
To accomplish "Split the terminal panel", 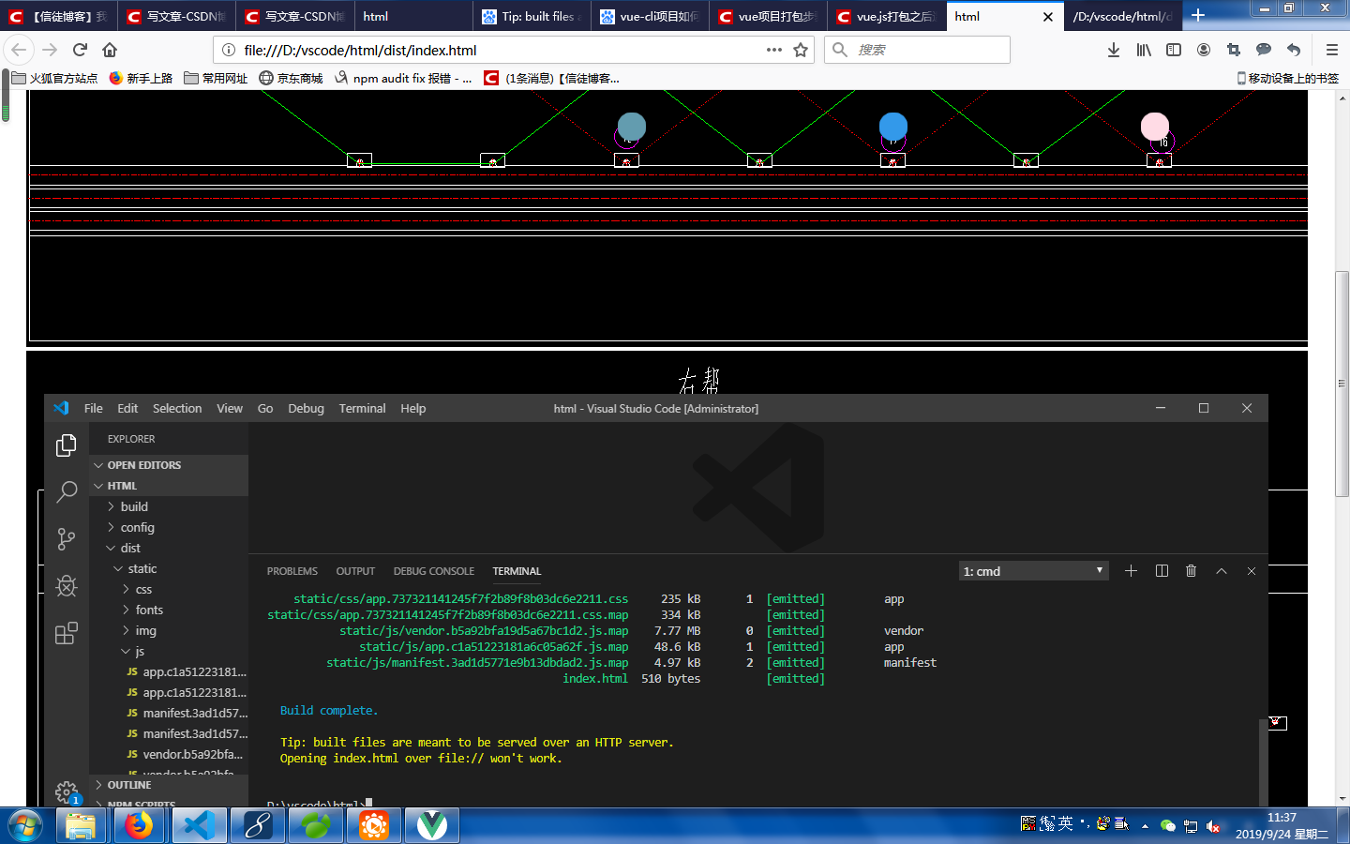I will [1162, 571].
